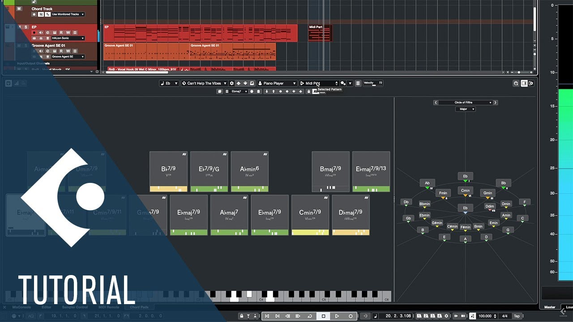Click the tempo value 100.000 field
Viewport: 573px width, 322px height.
[x=485, y=316]
